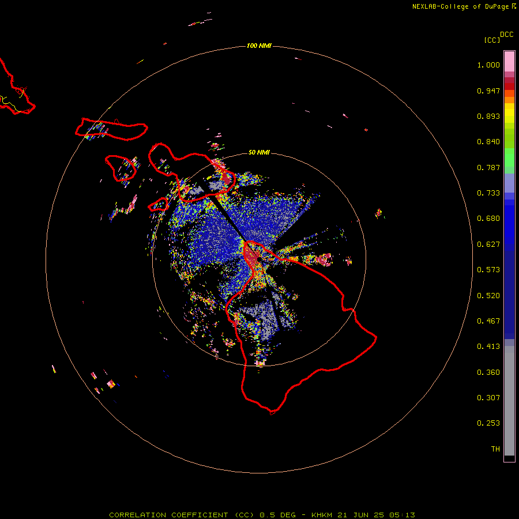Image resolution: width=519 pixels, height=519 pixels.
Task: Click the 0.893 legend value
Action: [x=488, y=116]
